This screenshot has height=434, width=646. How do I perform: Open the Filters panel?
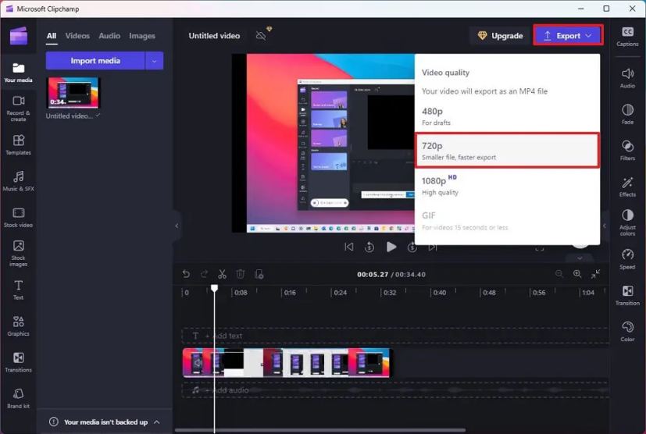(x=627, y=151)
